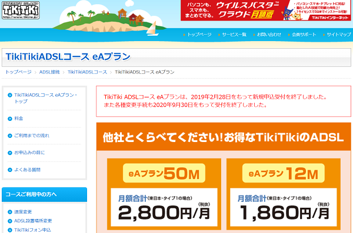
Task: Click the 1,860円/月 price text
Action: (284, 212)
